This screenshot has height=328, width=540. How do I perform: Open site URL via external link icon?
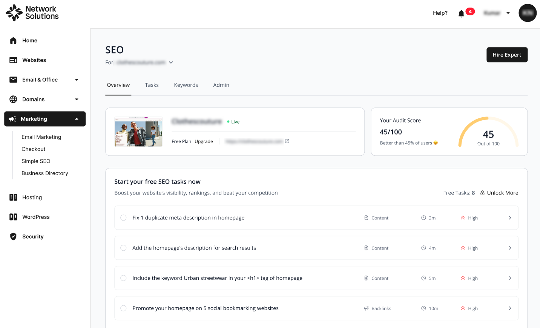click(x=287, y=141)
